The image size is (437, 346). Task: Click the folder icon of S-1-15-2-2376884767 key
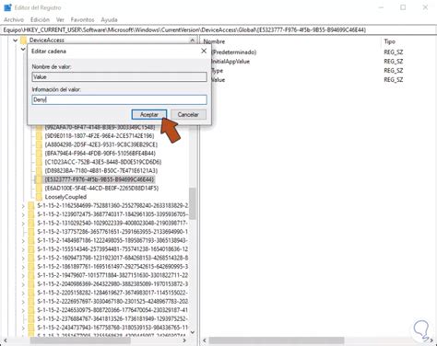31,318
